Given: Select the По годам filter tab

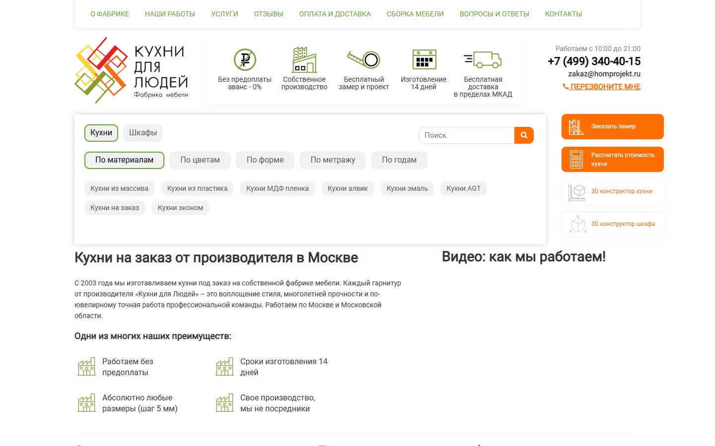Looking at the screenshot, I should pyautogui.click(x=399, y=160).
